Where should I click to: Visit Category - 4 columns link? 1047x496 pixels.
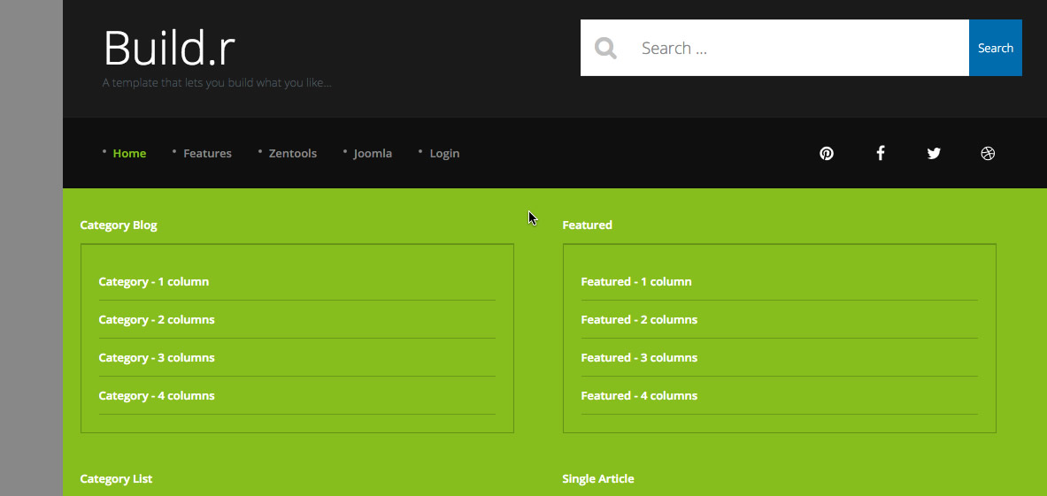pyautogui.click(x=157, y=395)
